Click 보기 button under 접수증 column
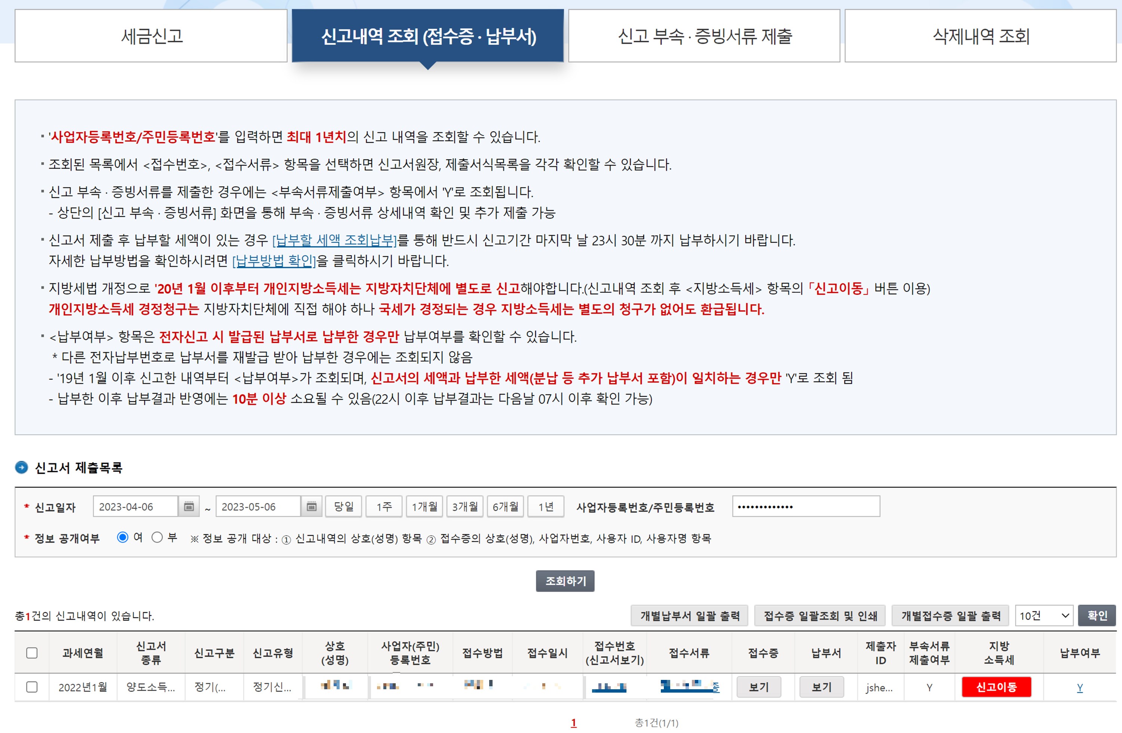 point(758,687)
